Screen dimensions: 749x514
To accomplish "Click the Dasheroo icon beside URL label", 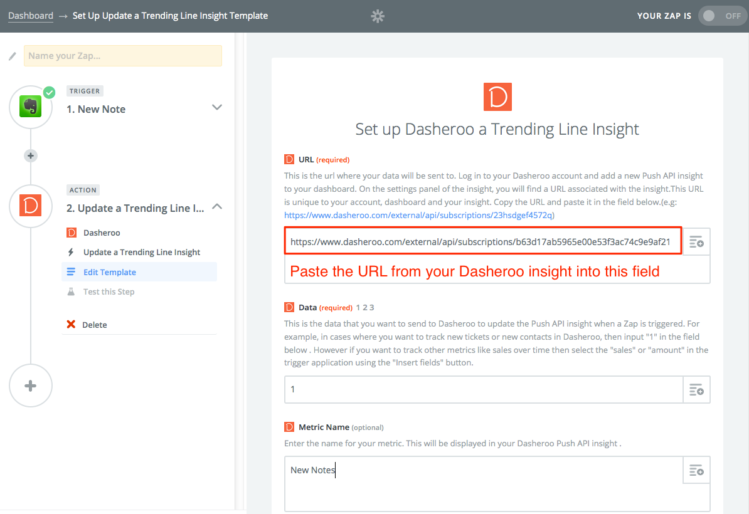I will tap(289, 159).
